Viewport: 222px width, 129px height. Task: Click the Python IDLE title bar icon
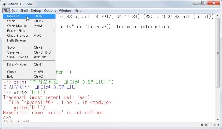tap(4, 4)
